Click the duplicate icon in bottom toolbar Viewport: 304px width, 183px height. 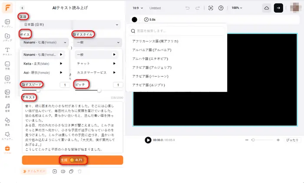(71, 171)
